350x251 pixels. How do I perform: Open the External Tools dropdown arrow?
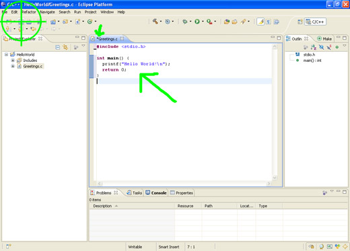[215, 22]
